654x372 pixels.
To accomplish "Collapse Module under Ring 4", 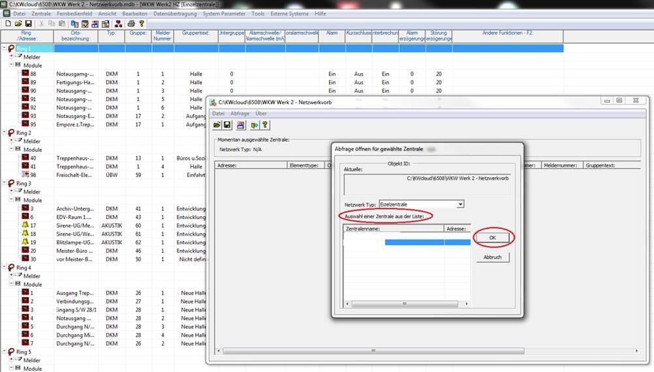I will click(11, 283).
